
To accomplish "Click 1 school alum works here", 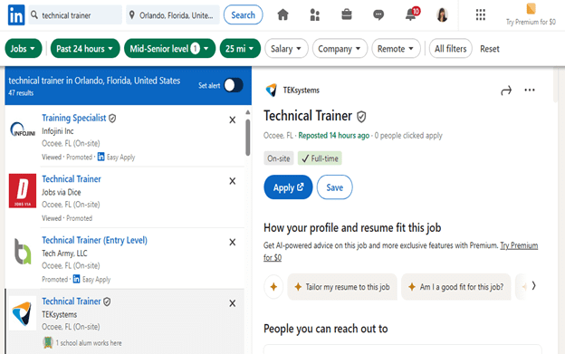I will [89, 343].
